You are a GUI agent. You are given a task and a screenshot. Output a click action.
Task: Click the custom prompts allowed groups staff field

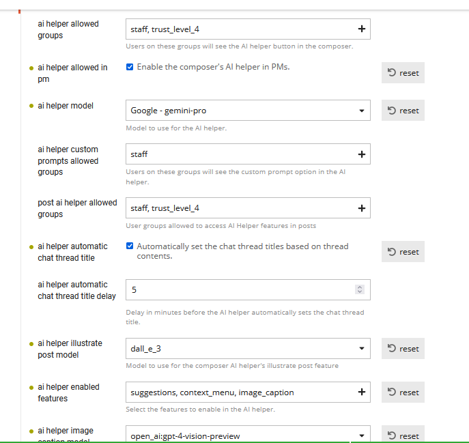(x=248, y=154)
